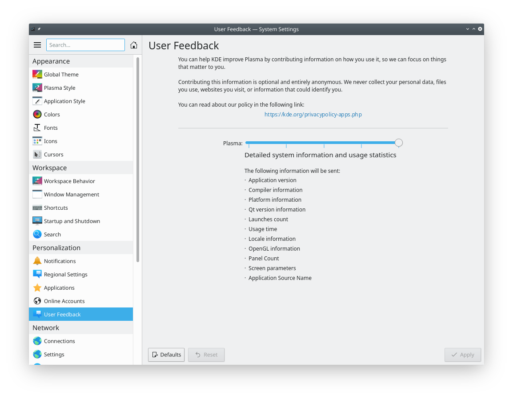513x399 pixels.
Task: Click 'Panel Count' list item
Action: pyautogui.click(x=264, y=258)
